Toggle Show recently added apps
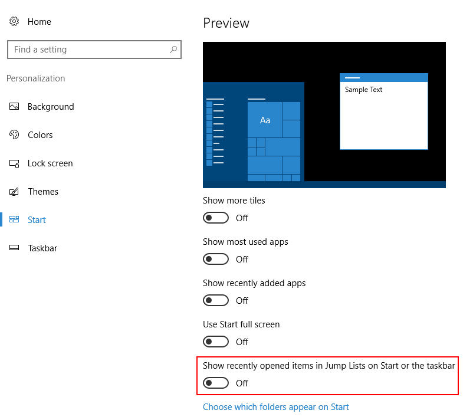473x420 pixels. [x=216, y=300]
